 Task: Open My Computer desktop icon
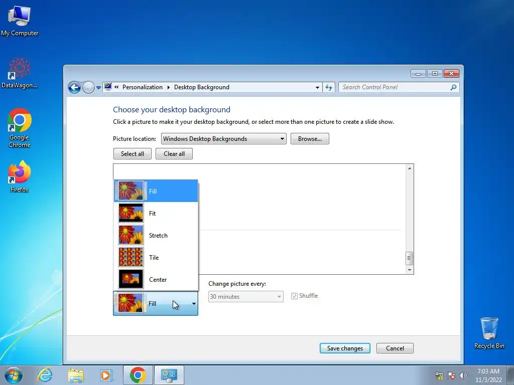click(20, 20)
